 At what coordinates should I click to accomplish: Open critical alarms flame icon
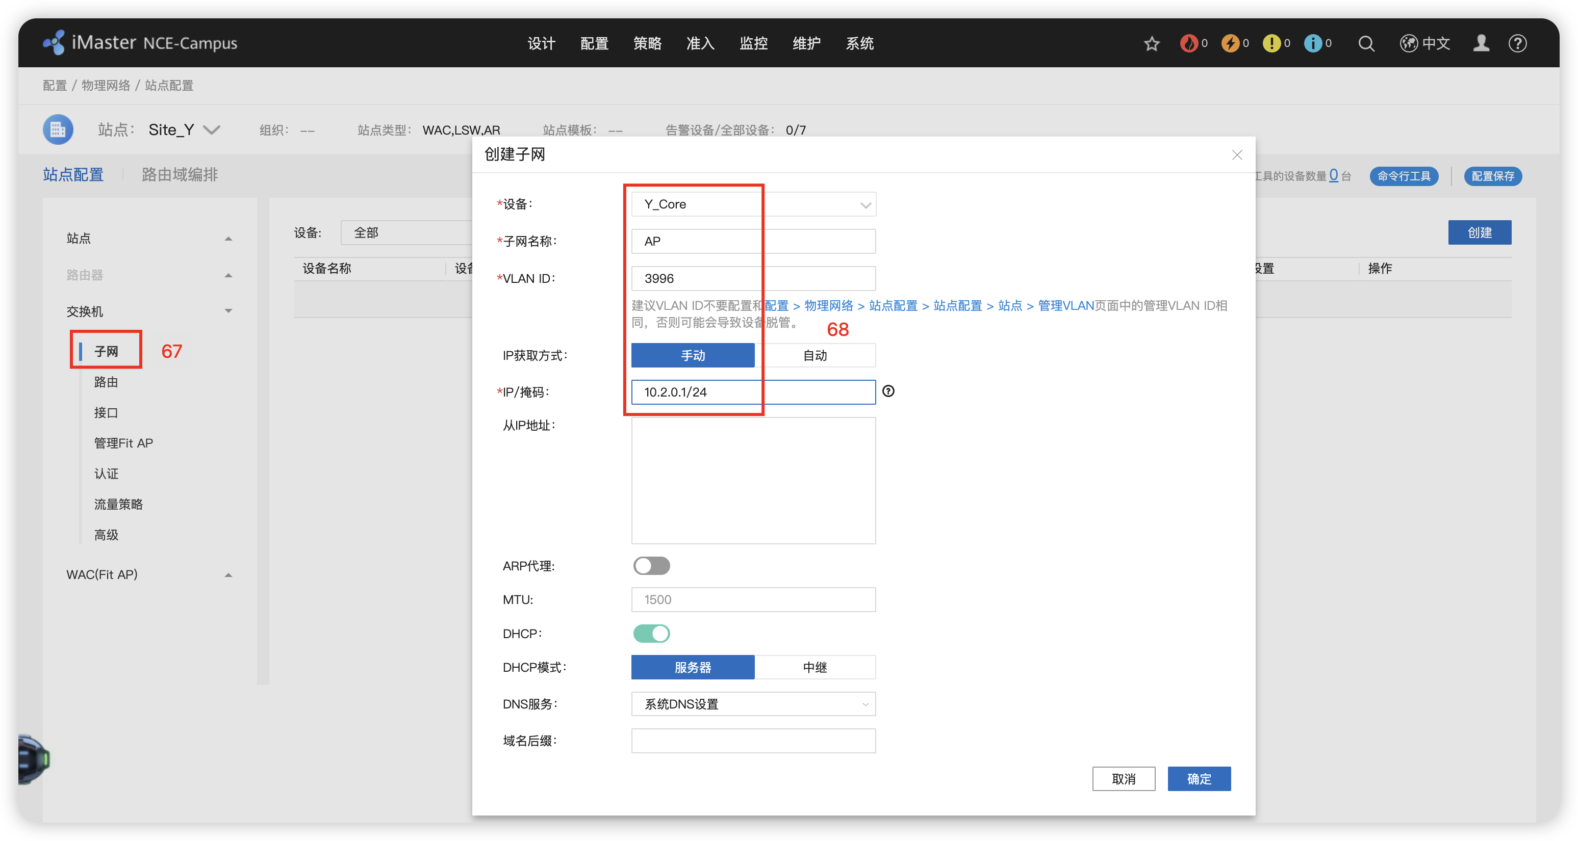coord(1189,43)
